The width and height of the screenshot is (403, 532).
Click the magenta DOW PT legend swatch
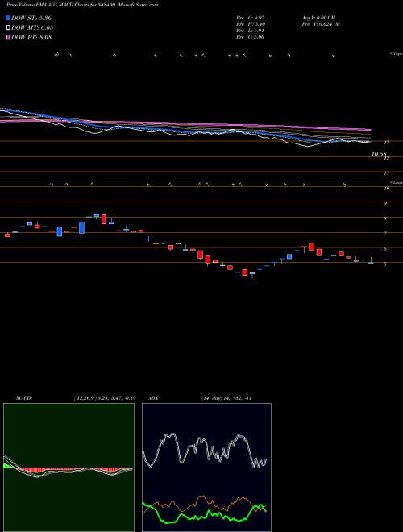(x=8, y=37)
